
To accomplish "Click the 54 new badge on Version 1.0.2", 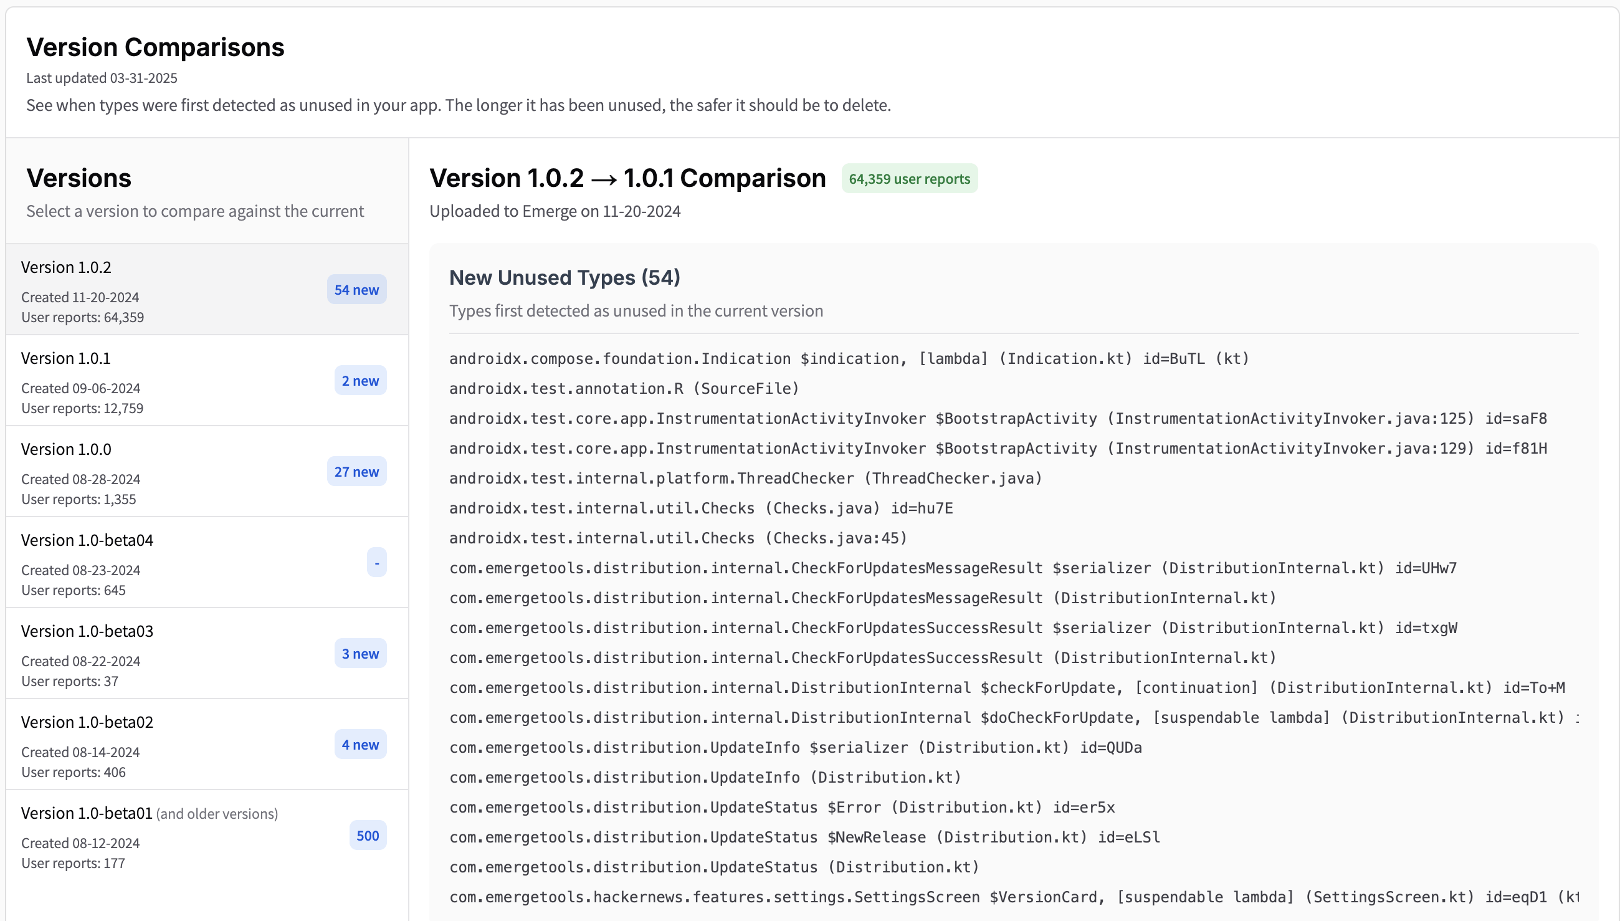I will 356,289.
